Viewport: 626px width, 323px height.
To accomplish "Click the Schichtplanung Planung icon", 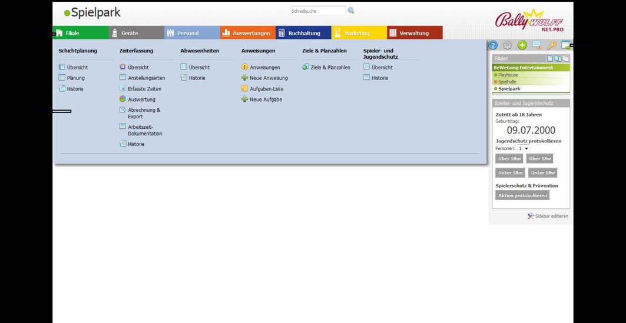I will [61, 78].
